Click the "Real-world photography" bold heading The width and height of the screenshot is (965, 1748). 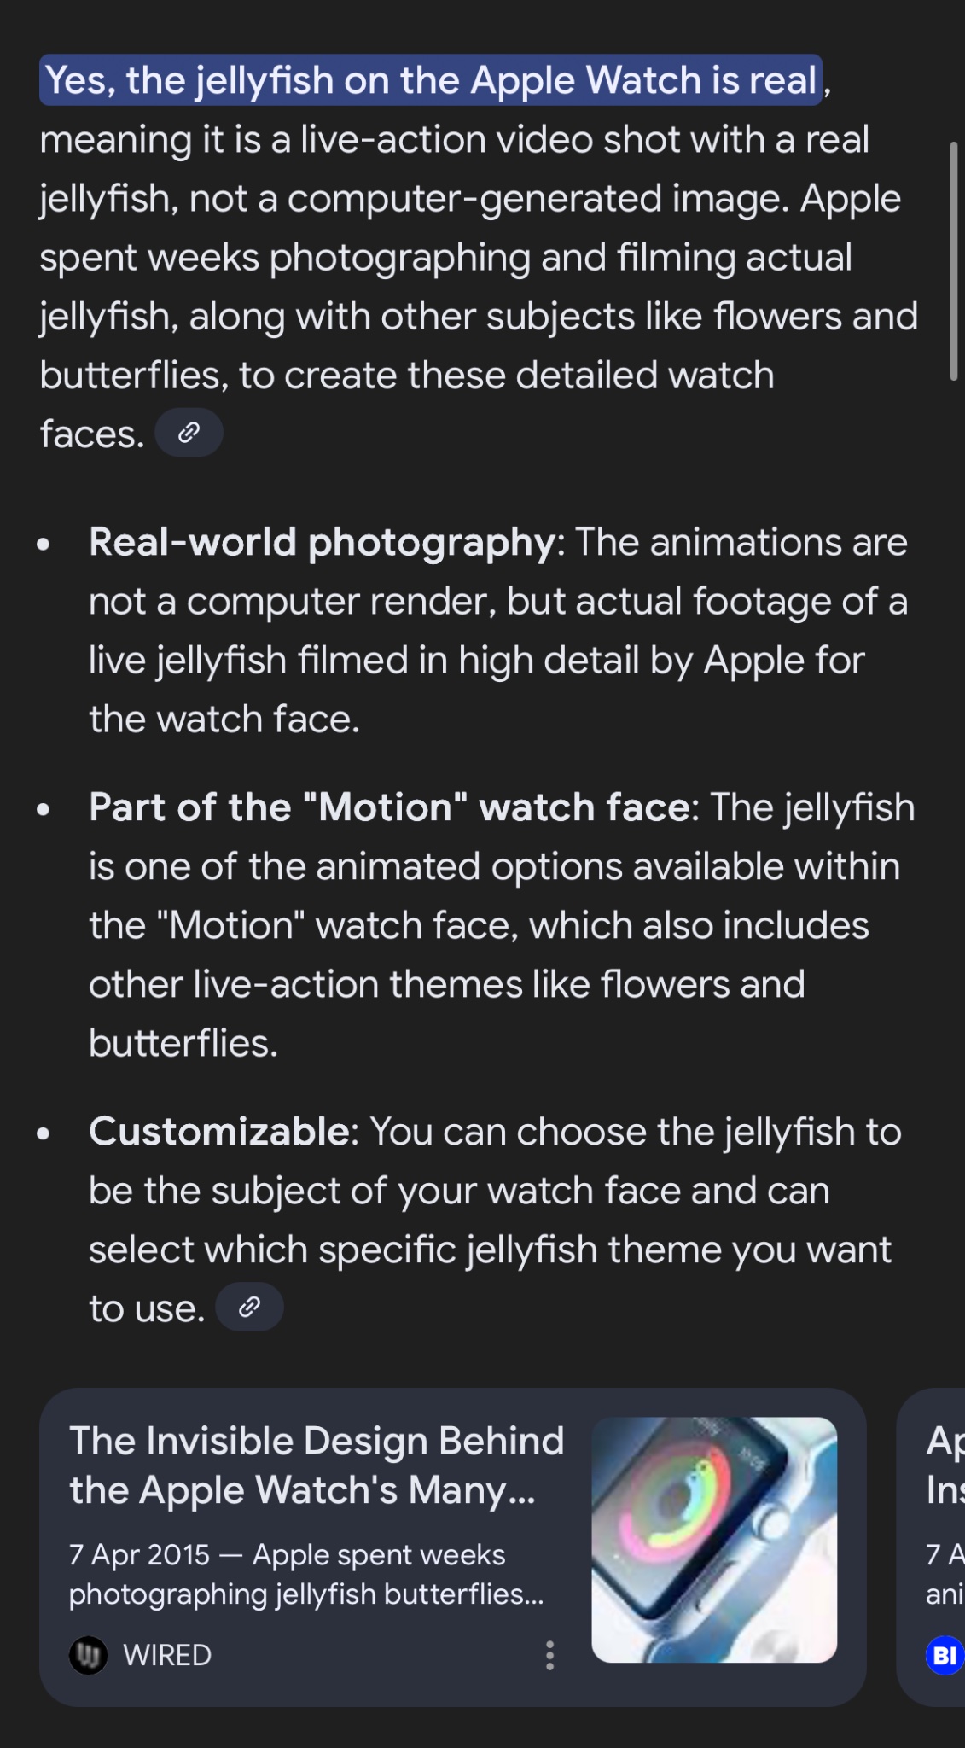tap(322, 543)
